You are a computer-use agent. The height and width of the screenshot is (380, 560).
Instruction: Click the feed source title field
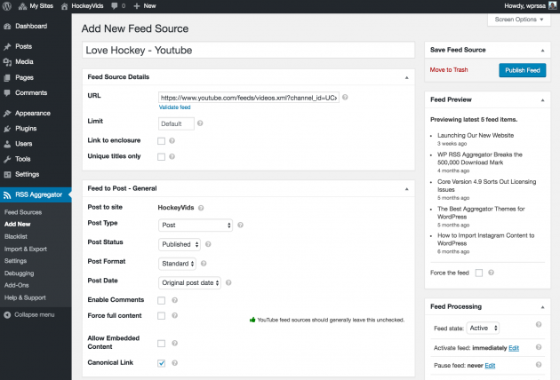point(248,50)
